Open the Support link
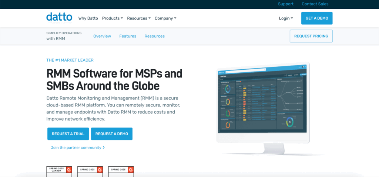Viewport: 379px width, 177px height. (x=285, y=4)
